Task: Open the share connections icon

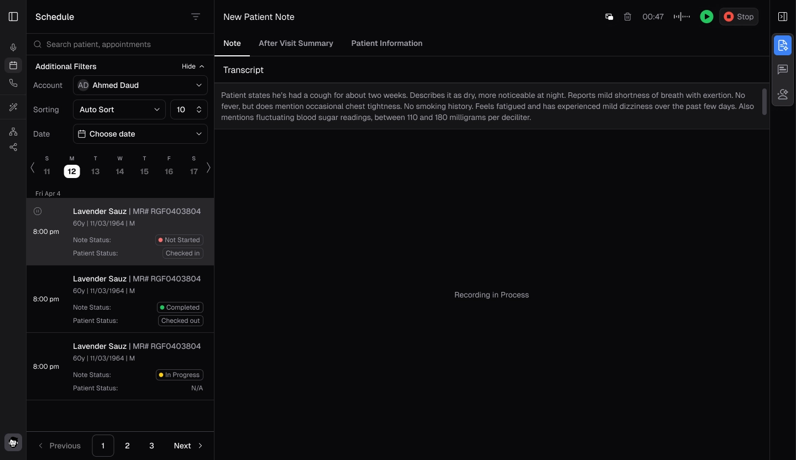Action: 13,147
